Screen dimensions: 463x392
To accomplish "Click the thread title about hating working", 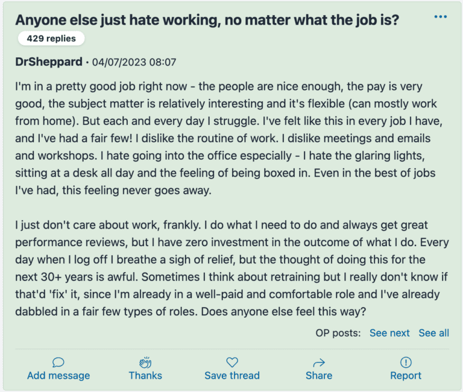I will pyautogui.click(x=207, y=19).
